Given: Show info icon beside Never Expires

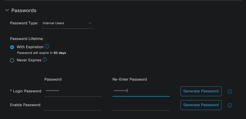Looking at the screenshot, I should [45, 60].
